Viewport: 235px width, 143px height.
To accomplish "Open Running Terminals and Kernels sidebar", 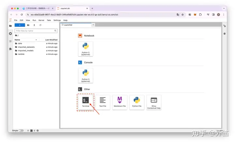I will 10,34.
